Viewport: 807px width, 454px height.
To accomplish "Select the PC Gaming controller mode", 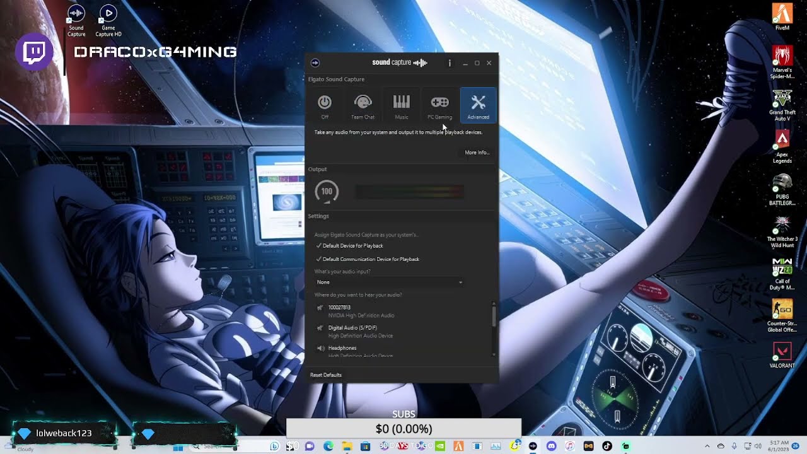I will point(440,105).
